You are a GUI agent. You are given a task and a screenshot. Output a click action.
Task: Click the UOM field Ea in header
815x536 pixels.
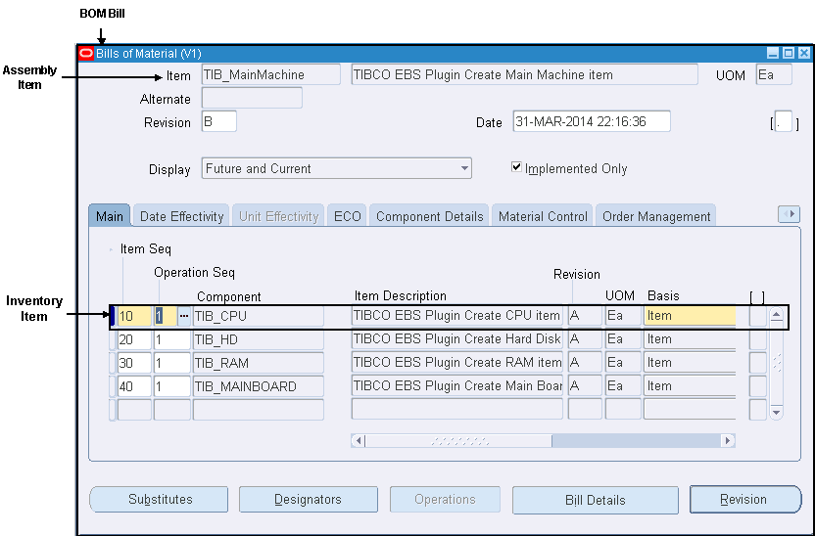(x=774, y=74)
